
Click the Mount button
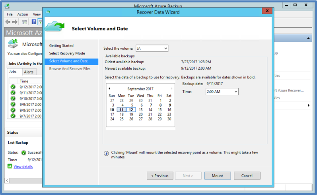(x=218, y=175)
